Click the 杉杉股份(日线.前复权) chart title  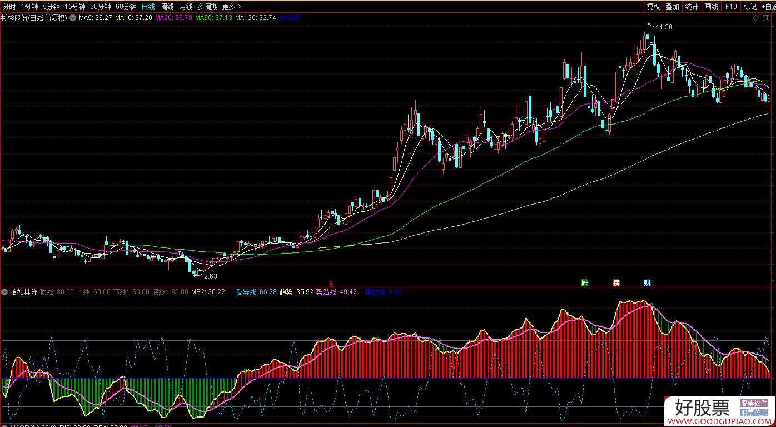coord(34,18)
